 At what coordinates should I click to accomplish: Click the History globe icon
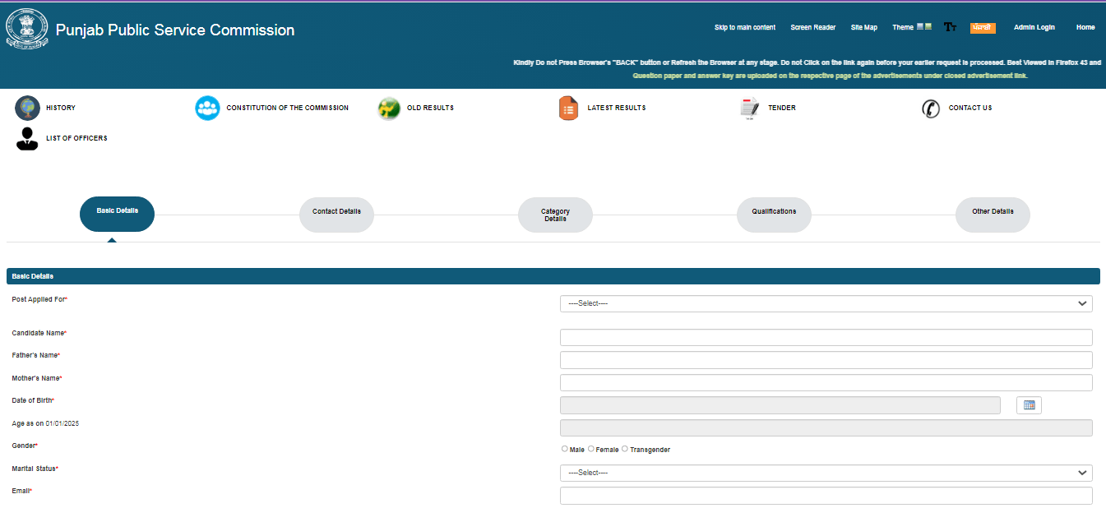pyautogui.click(x=27, y=108)
